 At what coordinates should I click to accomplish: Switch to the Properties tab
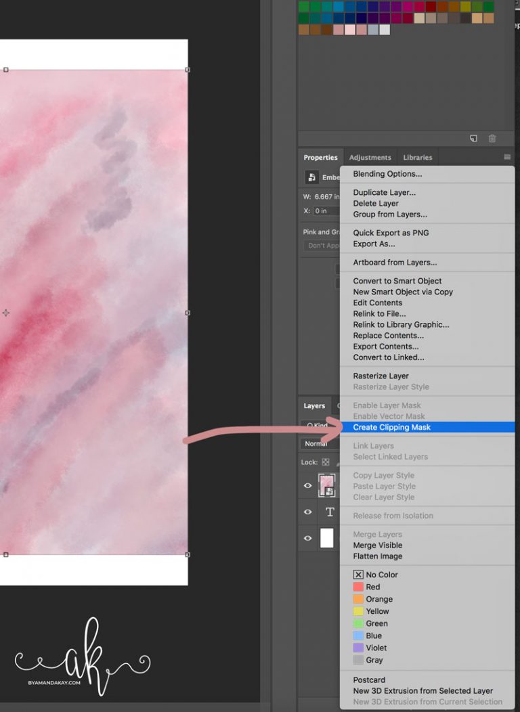[321, 158]
